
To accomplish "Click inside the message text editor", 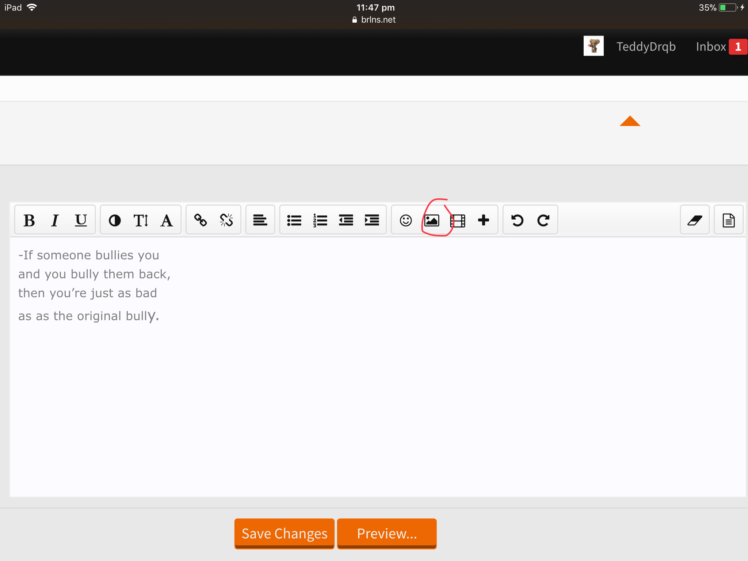I will [378, 367].
